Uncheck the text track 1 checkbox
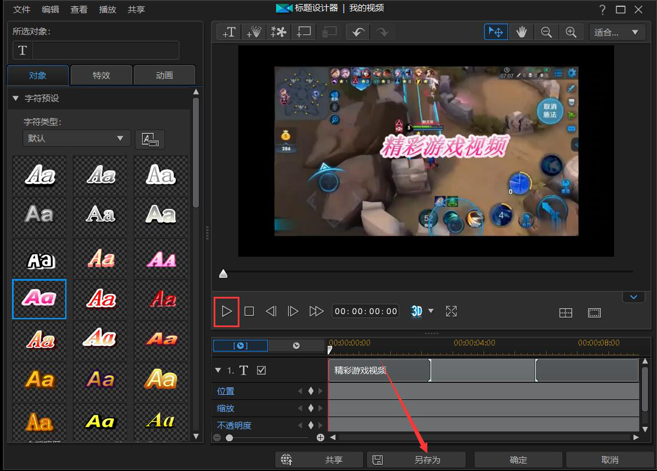Screen dimensions: 657x471 tap(261, 371)
